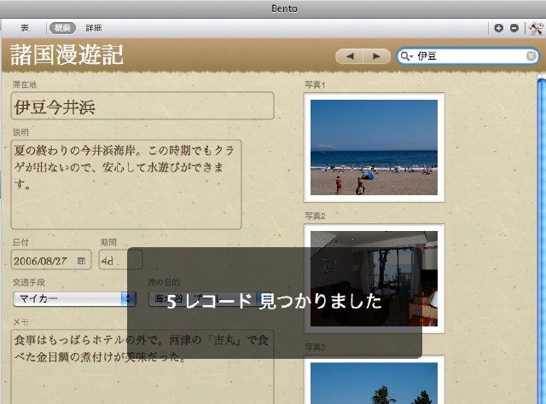Select the 写真1 beach photo
The image size is (546, 404).
[x=374, y=147]
